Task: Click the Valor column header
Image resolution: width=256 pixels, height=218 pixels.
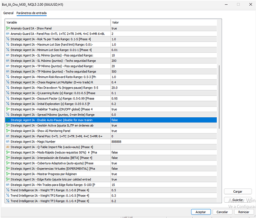Action: pyautogui.click(x=164, y=23)
